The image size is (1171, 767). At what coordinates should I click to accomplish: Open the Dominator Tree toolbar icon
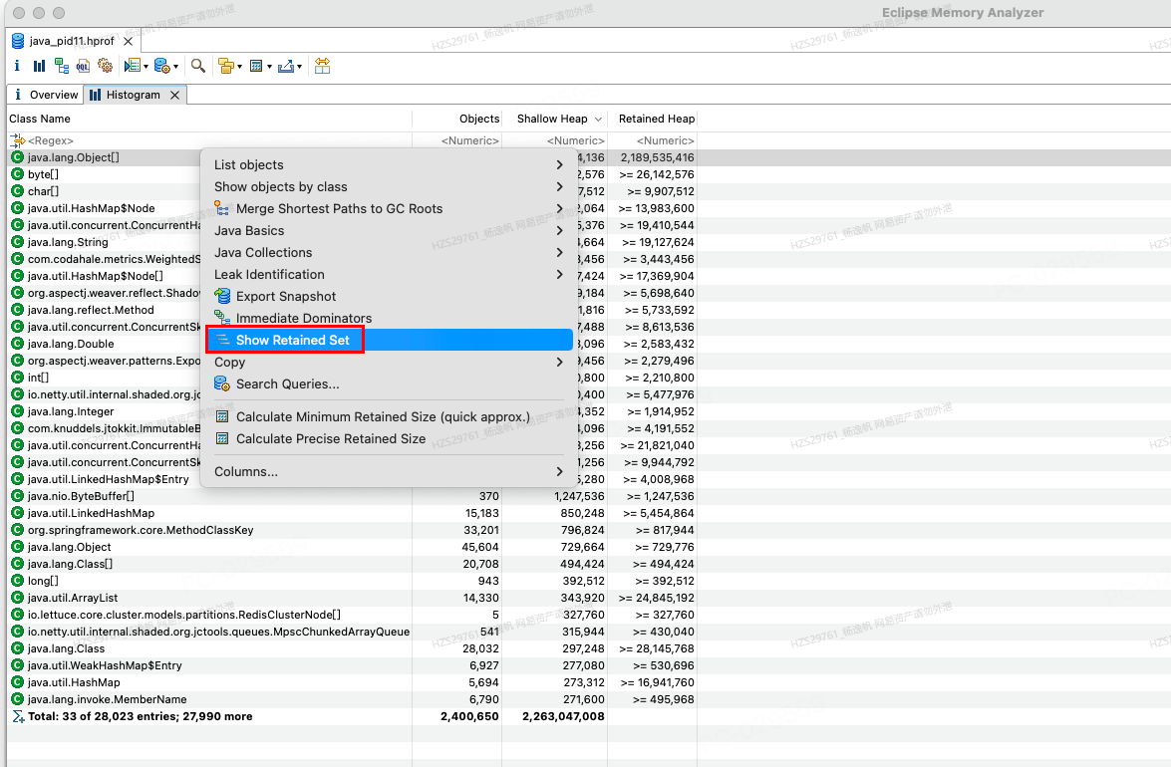point(61,67)
